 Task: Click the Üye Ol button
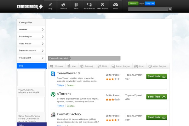133,3
